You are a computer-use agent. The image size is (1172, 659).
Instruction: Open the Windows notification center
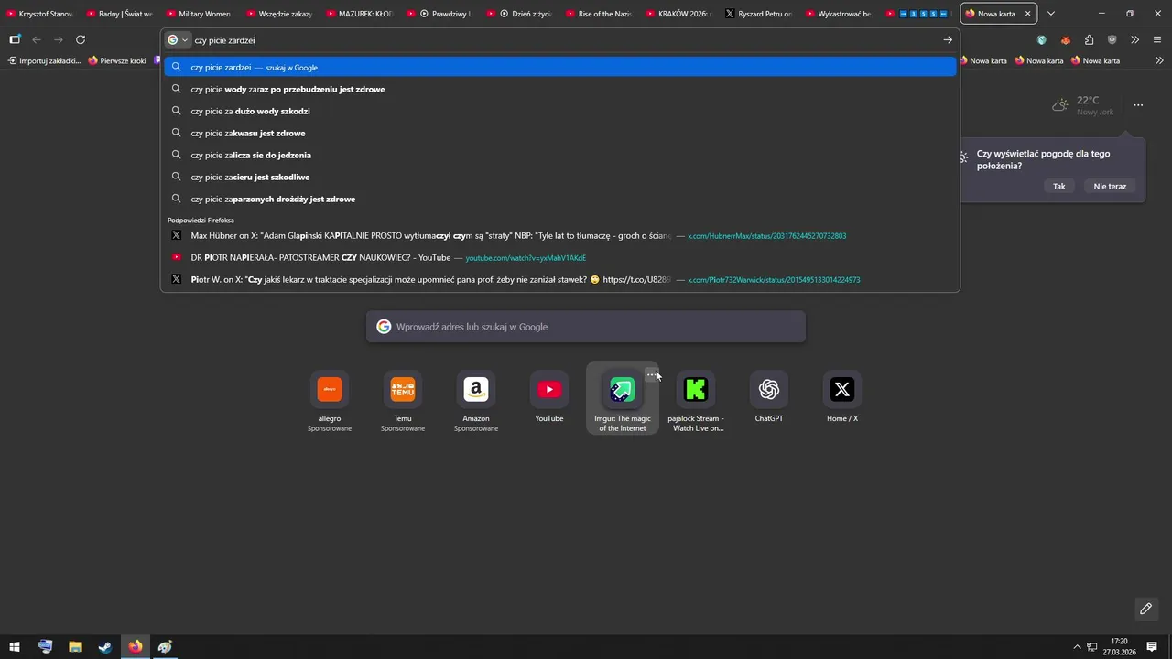pyautogui.click(x=1152, y=647)
